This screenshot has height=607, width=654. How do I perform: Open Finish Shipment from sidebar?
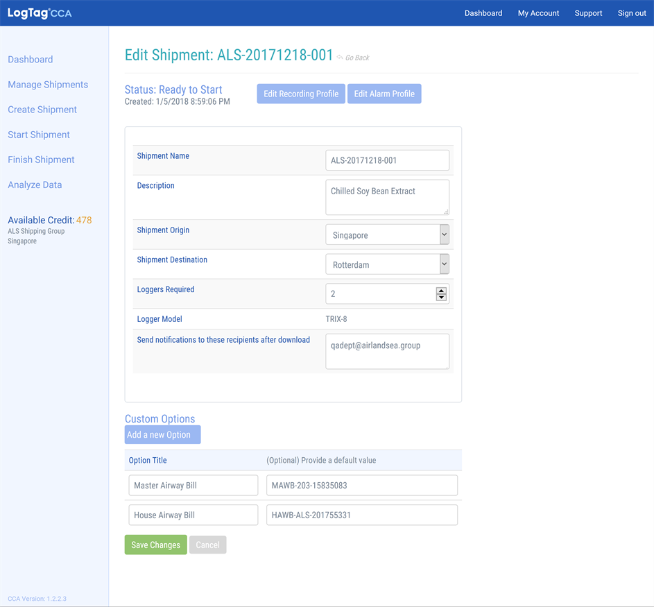tap(41, 160)
